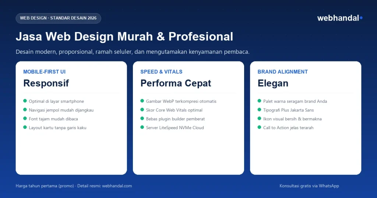Click green bullet beside 'Gambar WebP terkompresi otomatis'
377x198 pixels.
pos(142,101)
